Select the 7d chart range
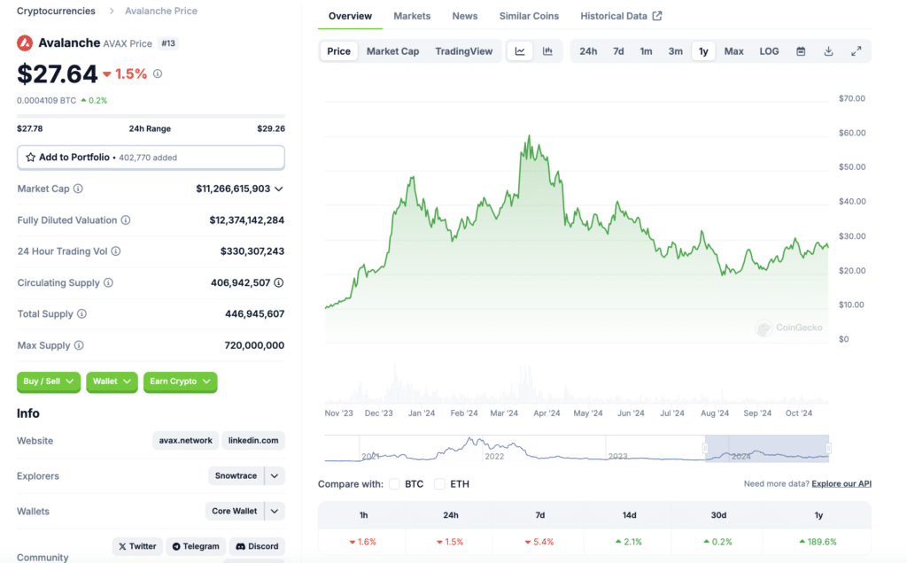Image resolution: width=907 pixels, height=563 pixels. (x=618, y=51)
